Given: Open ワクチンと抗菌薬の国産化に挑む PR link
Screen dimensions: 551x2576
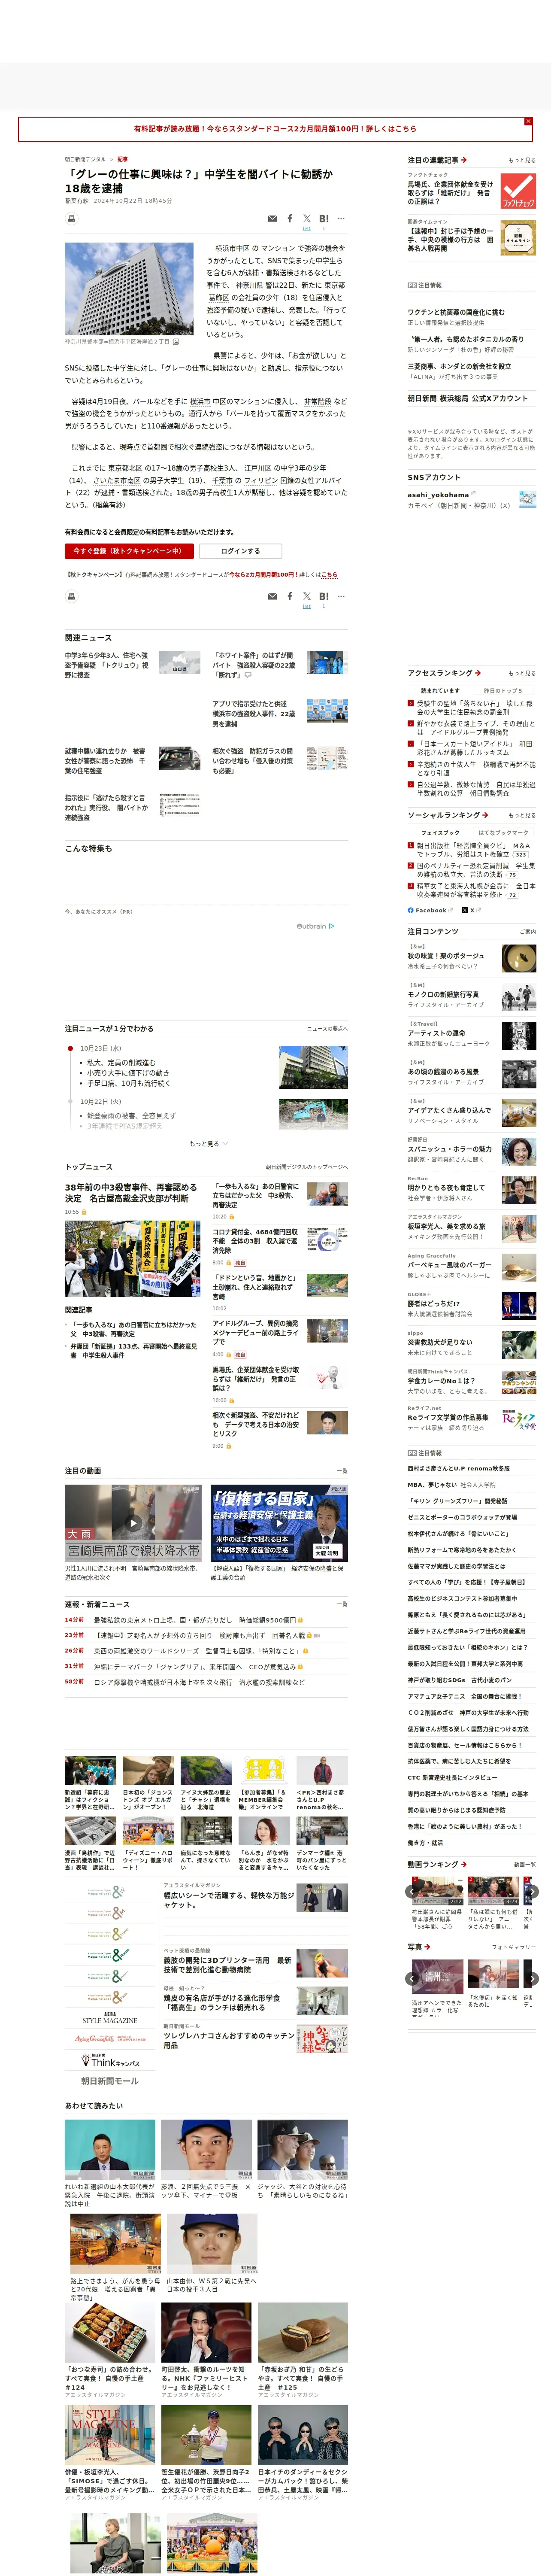Looking at the screenshot, I should pyautogui.click(x=456, y=312).
